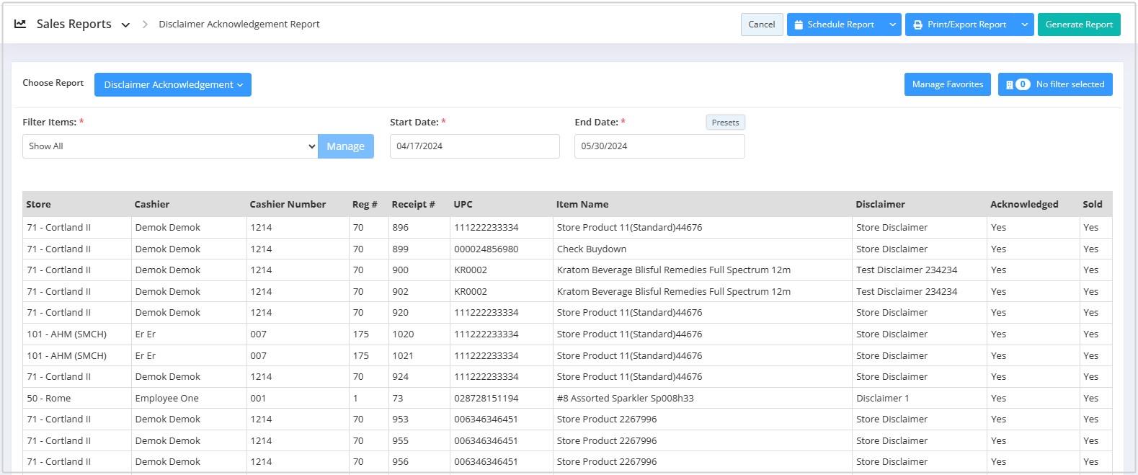The height and width of the screenshot is (475, 1138).
Task: Open the Schedule Report dropdown arrow
Action: pyautogui.click(x=892, y=25)
